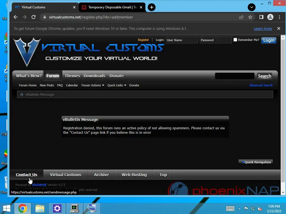Switch to the Virtual Customs tab
This screenshot has height=214, width=286.
click(45, 7)
